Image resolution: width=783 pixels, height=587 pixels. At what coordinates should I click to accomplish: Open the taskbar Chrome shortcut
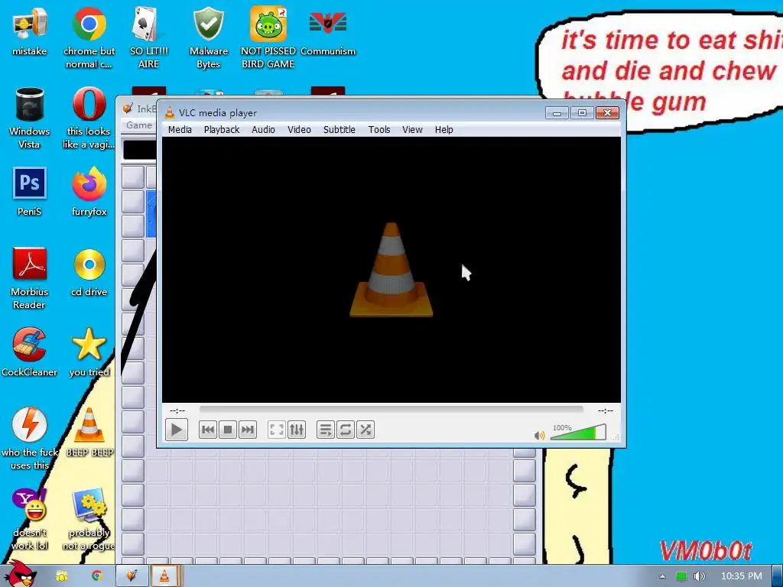96,576
